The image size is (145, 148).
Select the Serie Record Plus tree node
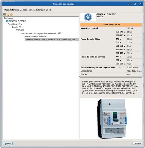point(15,24)
